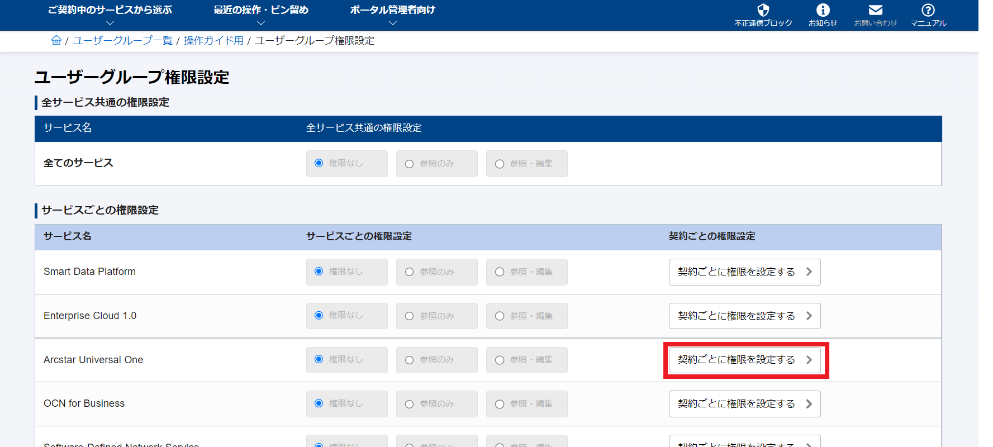The height and width of the screenshot is (447, 993).
Task: Select 参照のみ for Enterprise Cloud 1.0
Action: coord(437,316)
